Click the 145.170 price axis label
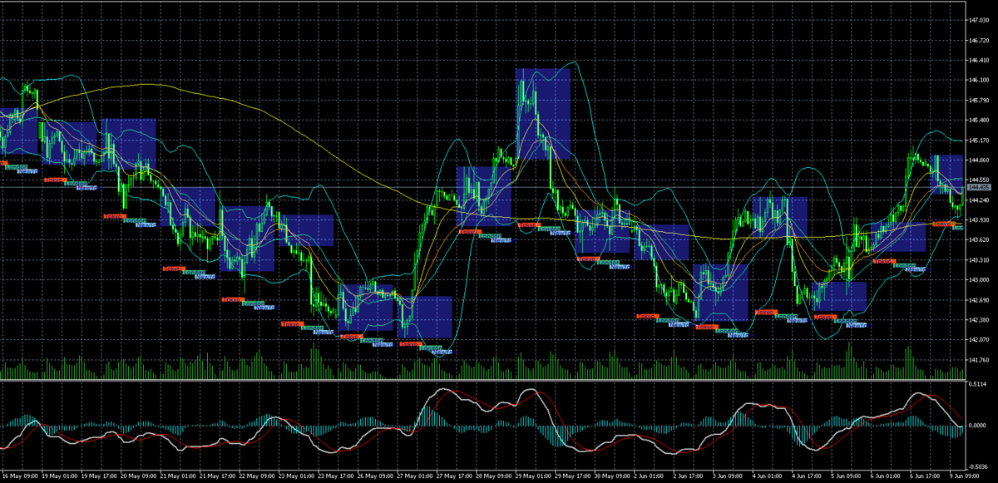 (x=979, y=140)
